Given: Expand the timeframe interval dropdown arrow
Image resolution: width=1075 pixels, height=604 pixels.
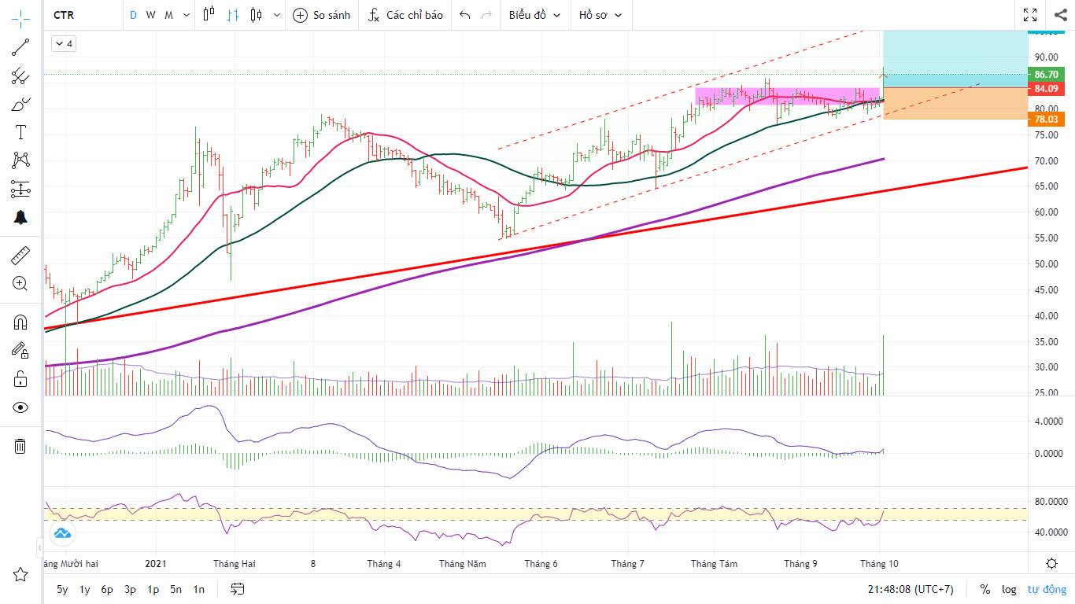Looking at the screenshot, I should tap(187, 15).
